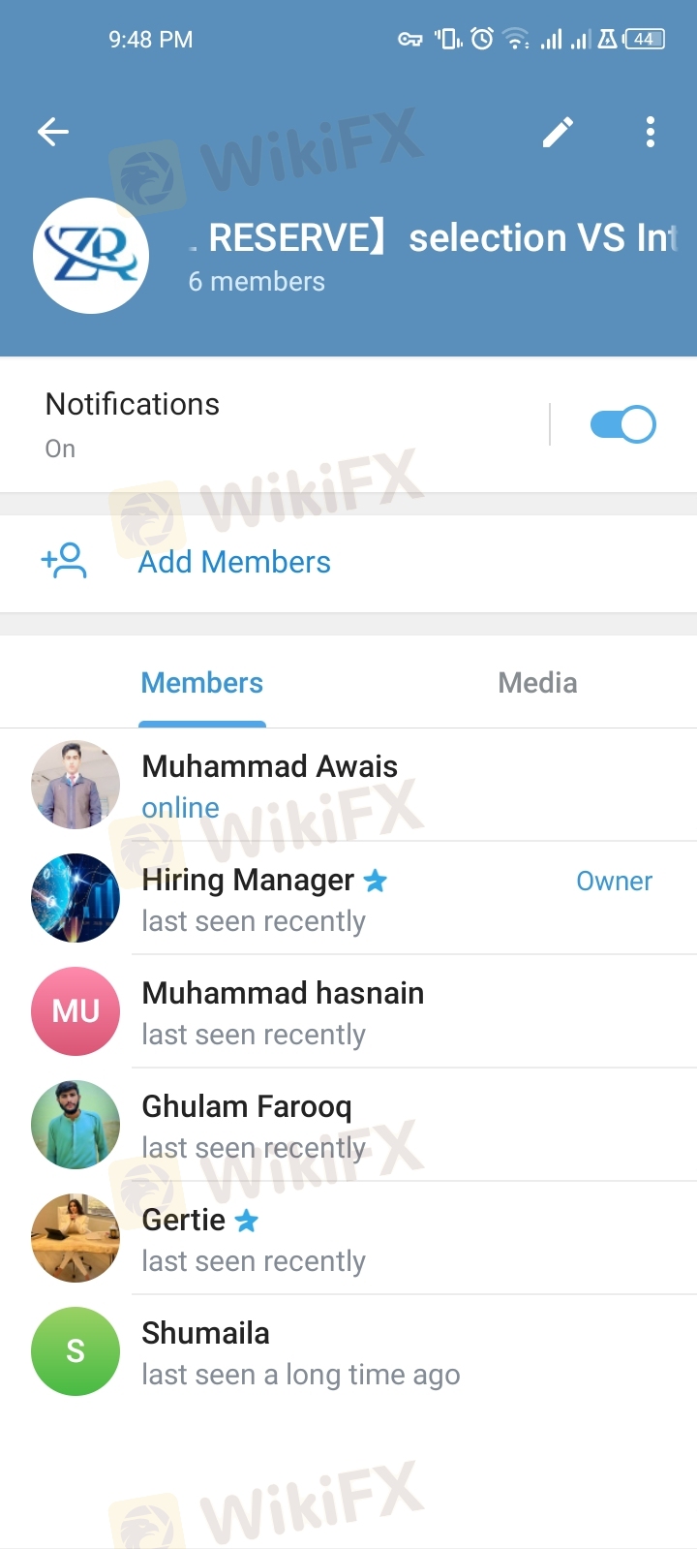The image size is (697, 1549).
Task: Open Muhammad Awais profile photo
Action: click(76, 785)
